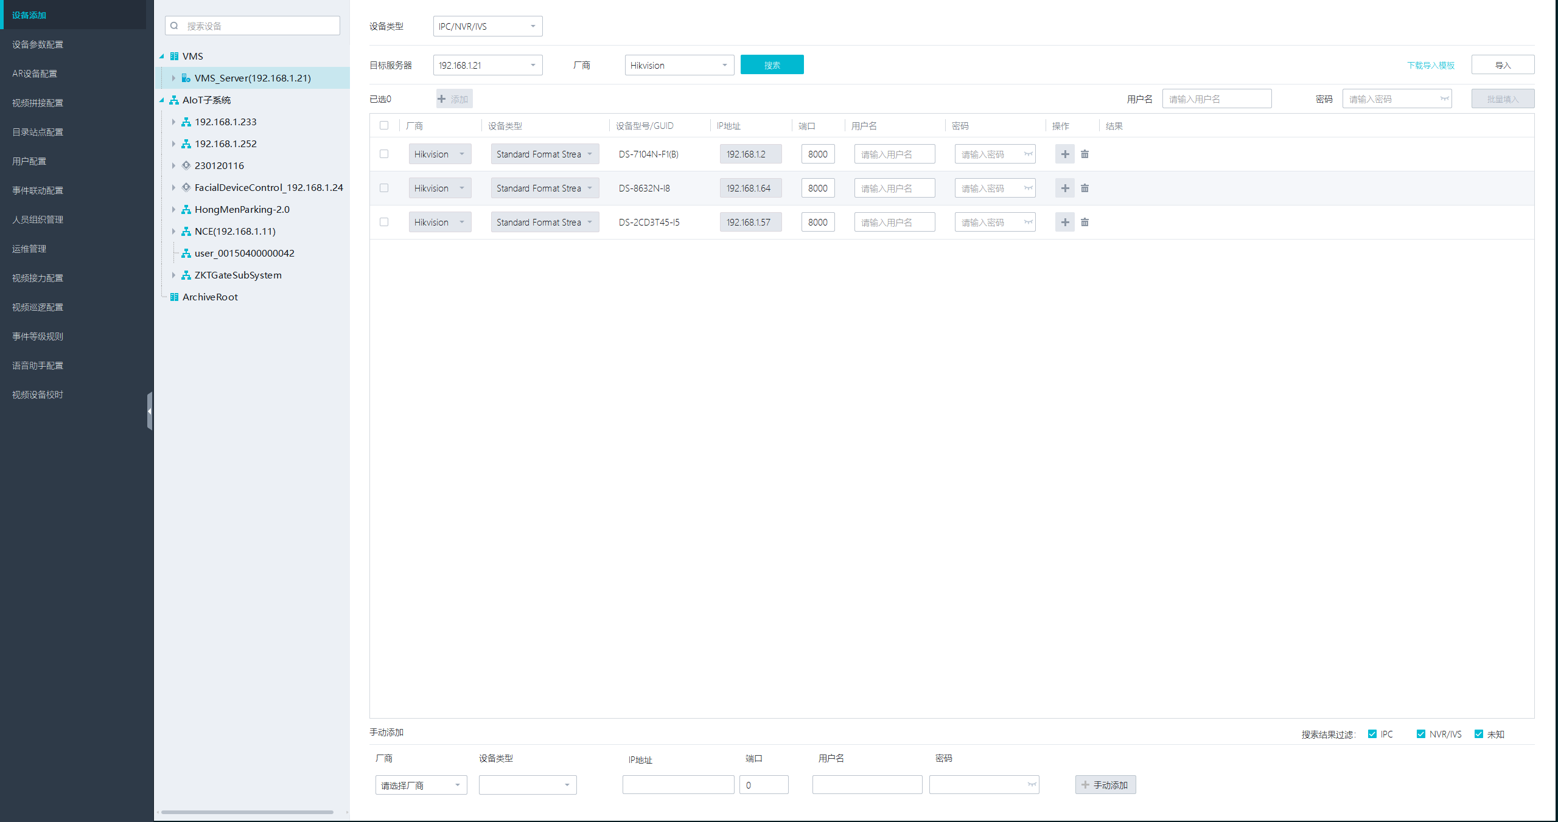Viewport: 1558px width, 822px height.
Task: Click the 下载导入模板 link
Action: click(1430, 65)
